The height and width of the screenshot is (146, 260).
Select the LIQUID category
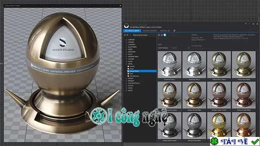point(130,61)
